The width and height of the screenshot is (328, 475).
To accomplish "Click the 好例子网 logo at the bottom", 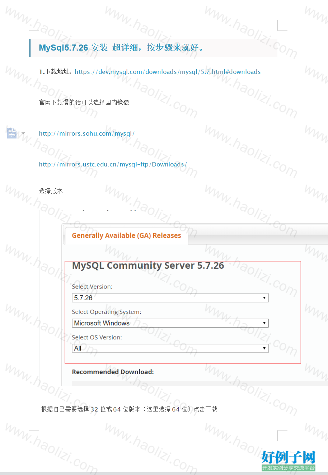I will (x=289, y=461).
